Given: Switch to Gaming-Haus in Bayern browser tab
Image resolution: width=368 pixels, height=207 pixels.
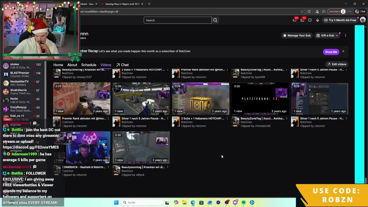Looking at the screenshot, I should tap(122, 4).
